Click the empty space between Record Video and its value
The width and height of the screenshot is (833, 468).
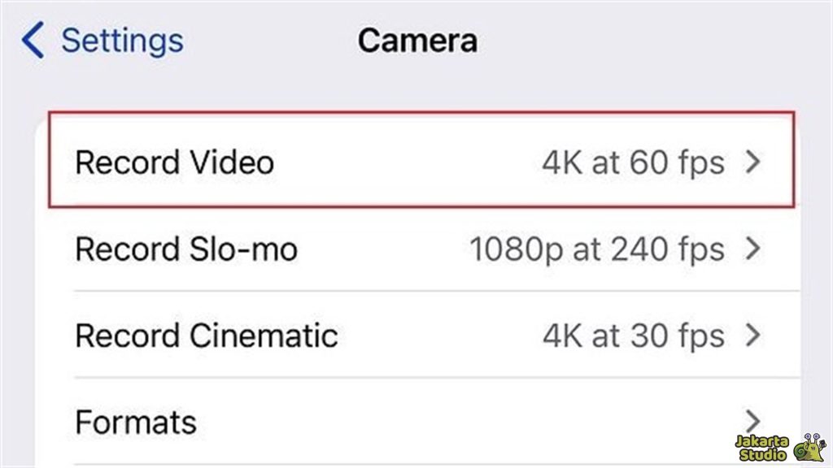pyautogui.click(x=407, y=162)
